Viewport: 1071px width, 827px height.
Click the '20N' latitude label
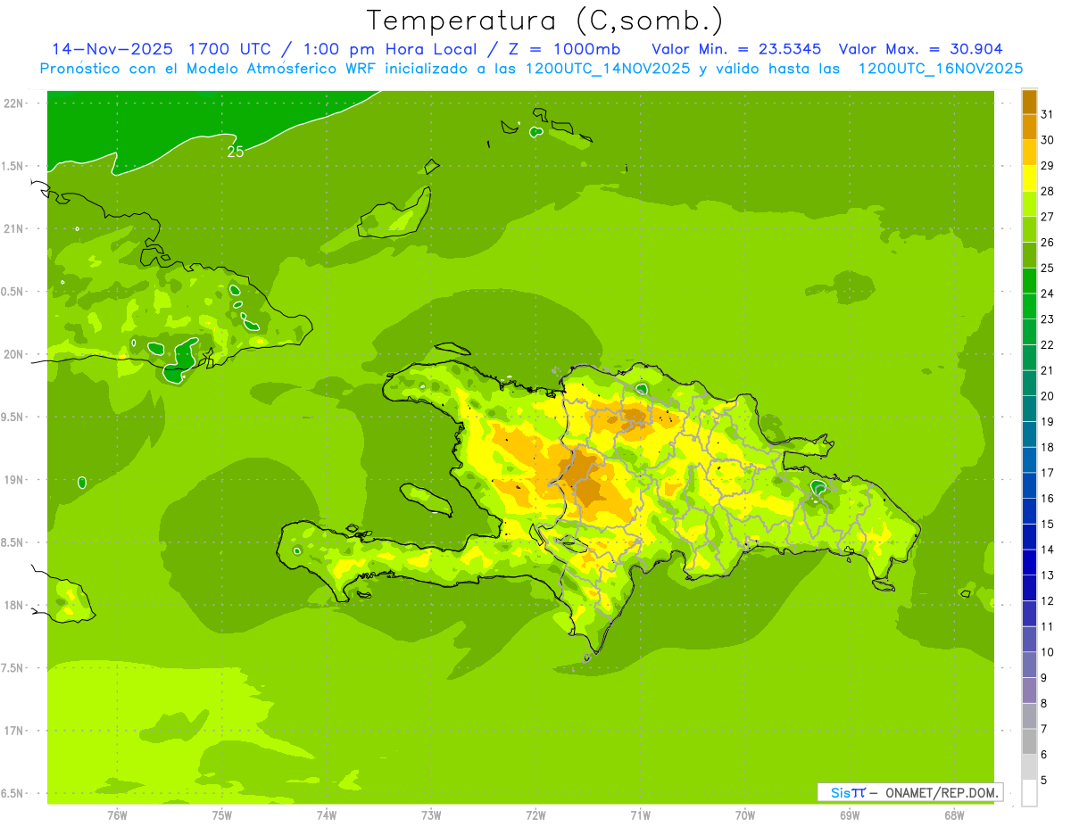click(15, 354)
